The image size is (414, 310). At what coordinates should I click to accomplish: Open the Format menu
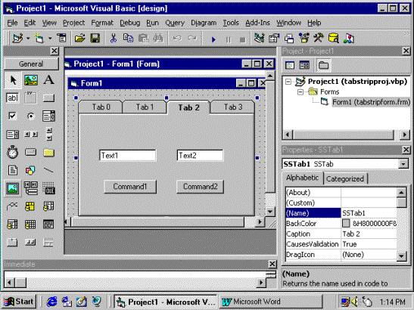pos(102,23)
